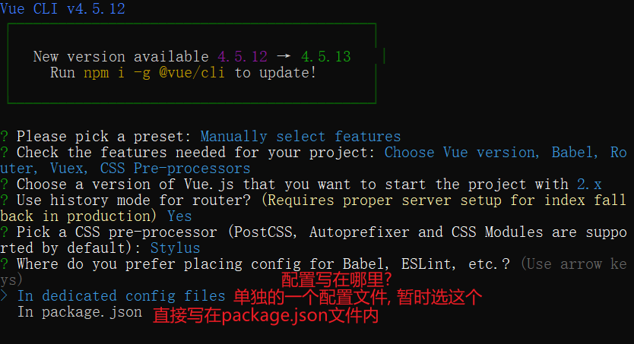This screenshot has width=634, height=344.
Task: Click the ">" selection pointer arrow
Action: pos(5,296)
